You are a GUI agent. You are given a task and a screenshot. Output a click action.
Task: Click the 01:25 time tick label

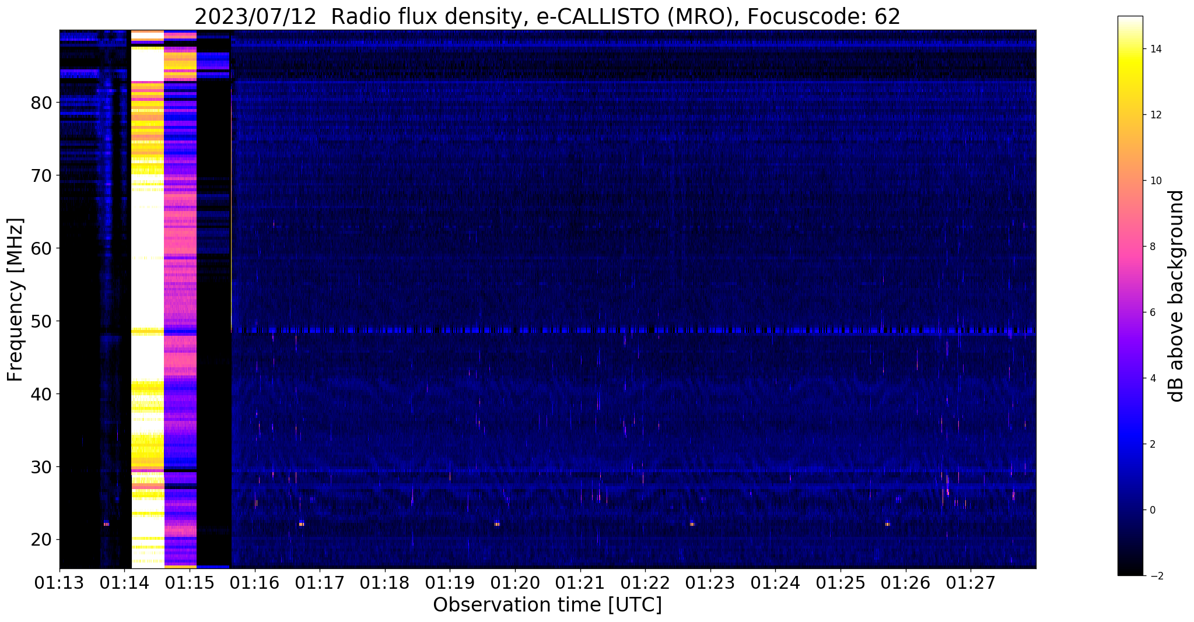[841, 583]
